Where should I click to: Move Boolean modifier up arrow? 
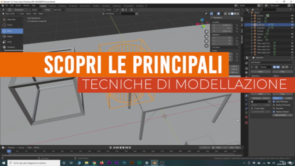pos(283,67)
